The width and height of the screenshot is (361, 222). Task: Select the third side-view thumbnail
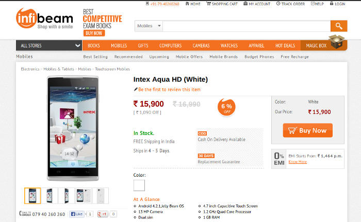(x=67, y=196)
